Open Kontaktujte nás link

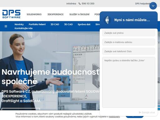point(23,28)
